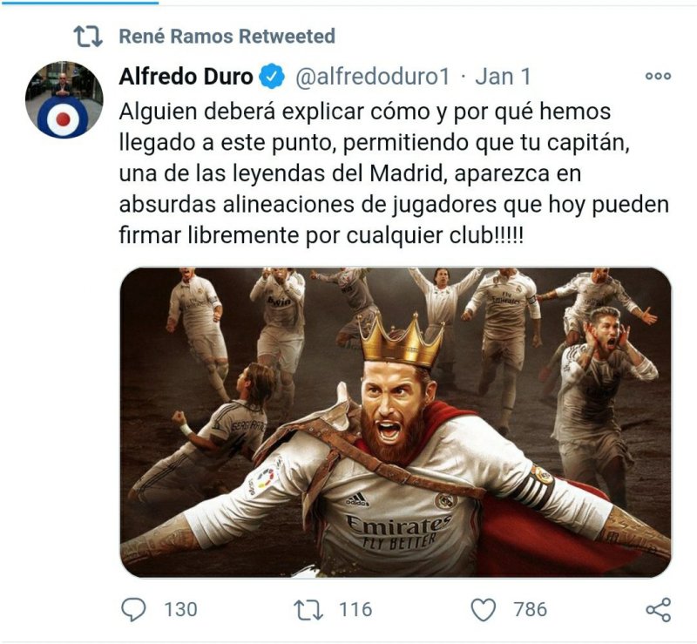Click the tweet text starting with Alguien deberá explicar
Screen dimensions: 697x644
[x=394, y=174]
